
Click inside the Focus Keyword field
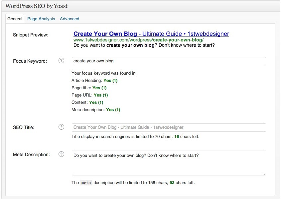coord(169,61)
